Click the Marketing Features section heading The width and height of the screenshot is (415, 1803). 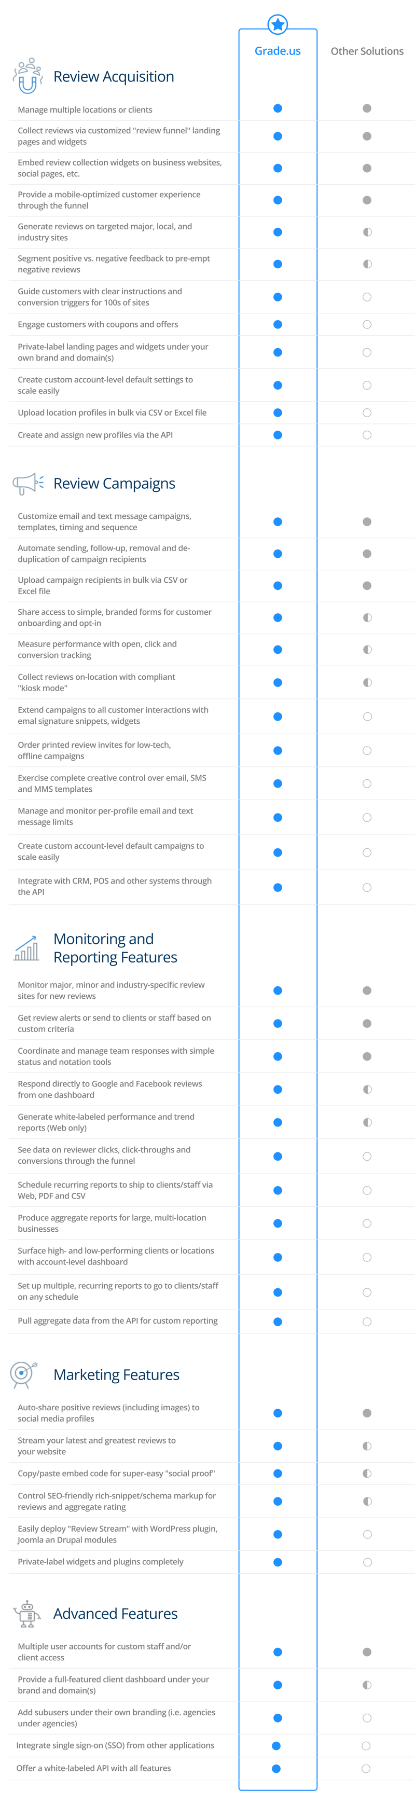[116, 1374]
